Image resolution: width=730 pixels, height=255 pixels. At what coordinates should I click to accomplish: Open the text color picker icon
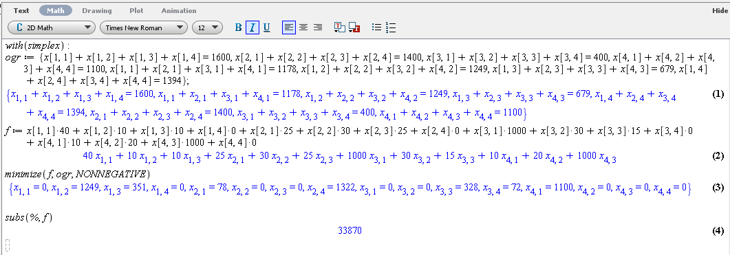339,28
